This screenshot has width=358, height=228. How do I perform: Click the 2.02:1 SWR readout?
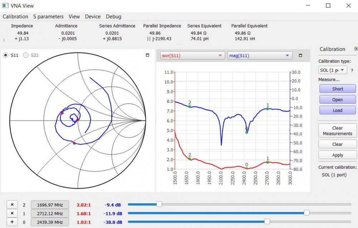(83, 205)
